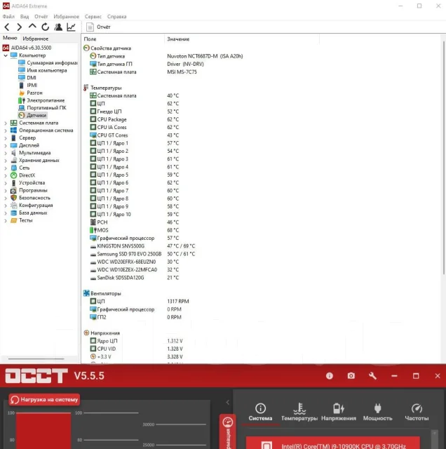Screen dimensions: 446x449
Task: Open OCCT info icon in title bar
Action: tap(330, 376)
